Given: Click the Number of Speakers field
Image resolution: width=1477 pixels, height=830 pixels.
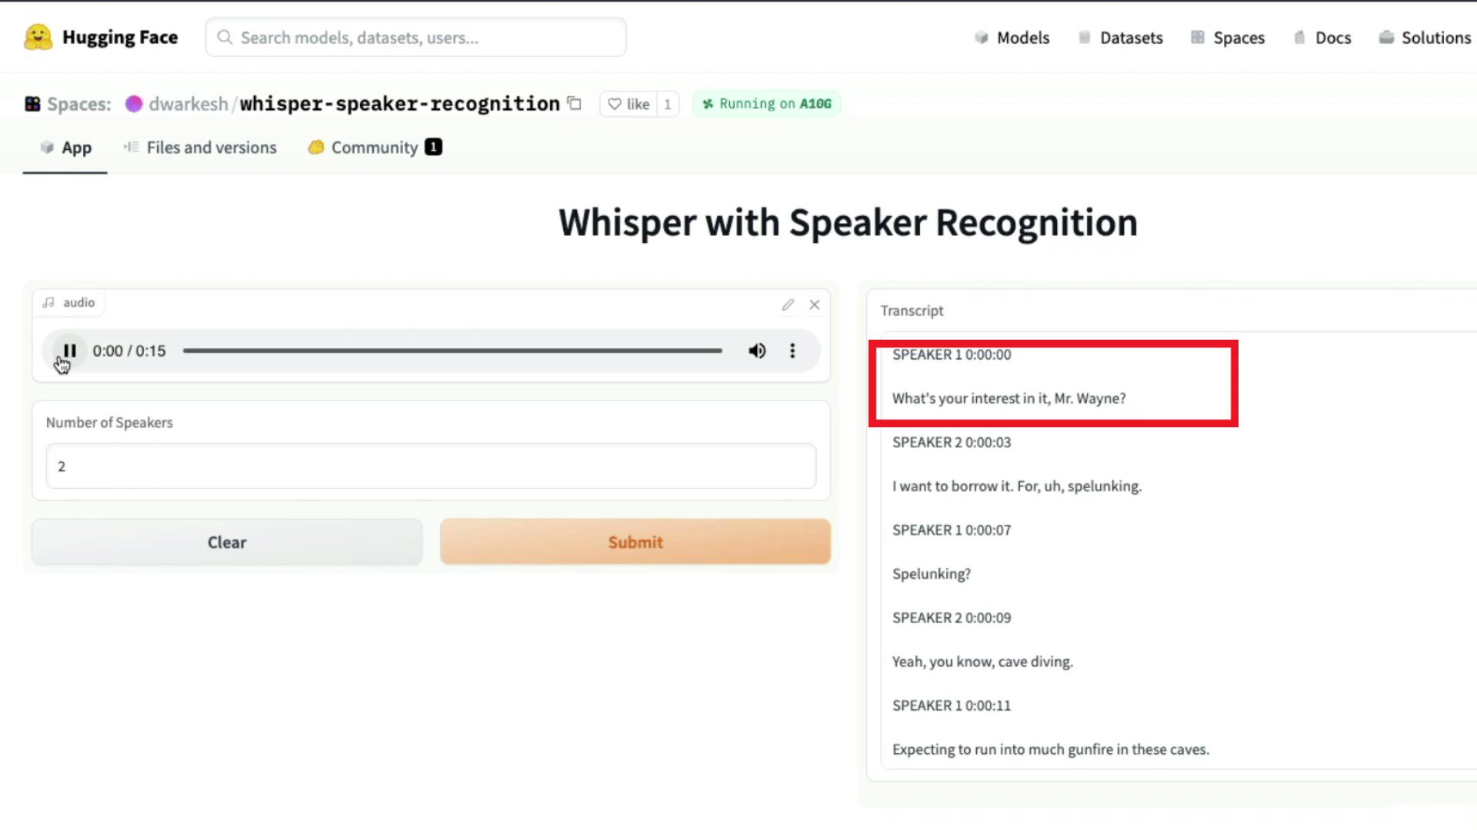Looking at the screenshot, I should point(431,466).
